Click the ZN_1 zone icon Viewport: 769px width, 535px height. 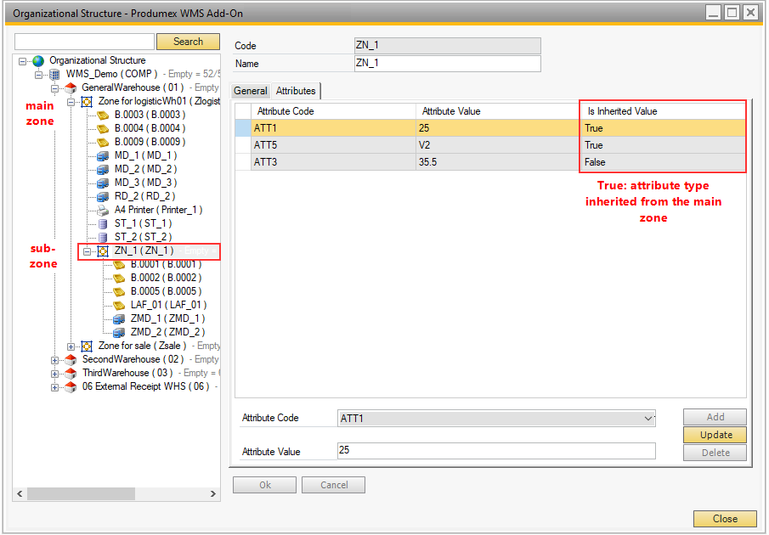[x=103, y=251]
